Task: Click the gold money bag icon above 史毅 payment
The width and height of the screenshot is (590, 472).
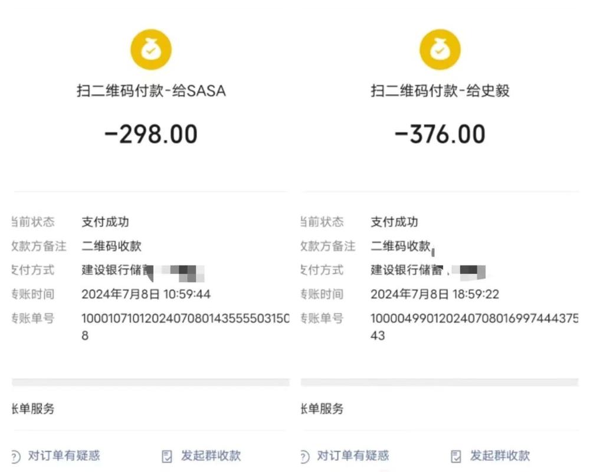Action: (x=440, y=50)
